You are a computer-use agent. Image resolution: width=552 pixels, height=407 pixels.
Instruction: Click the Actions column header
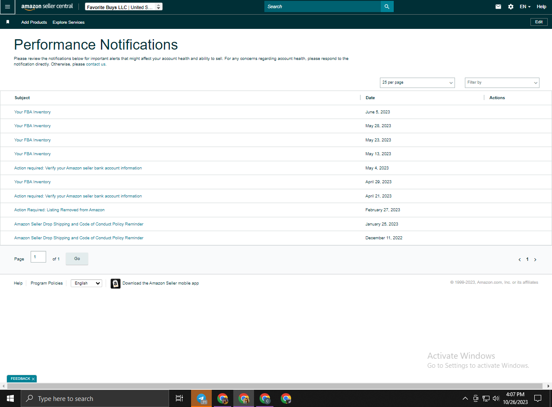click(x=497, y=98)
